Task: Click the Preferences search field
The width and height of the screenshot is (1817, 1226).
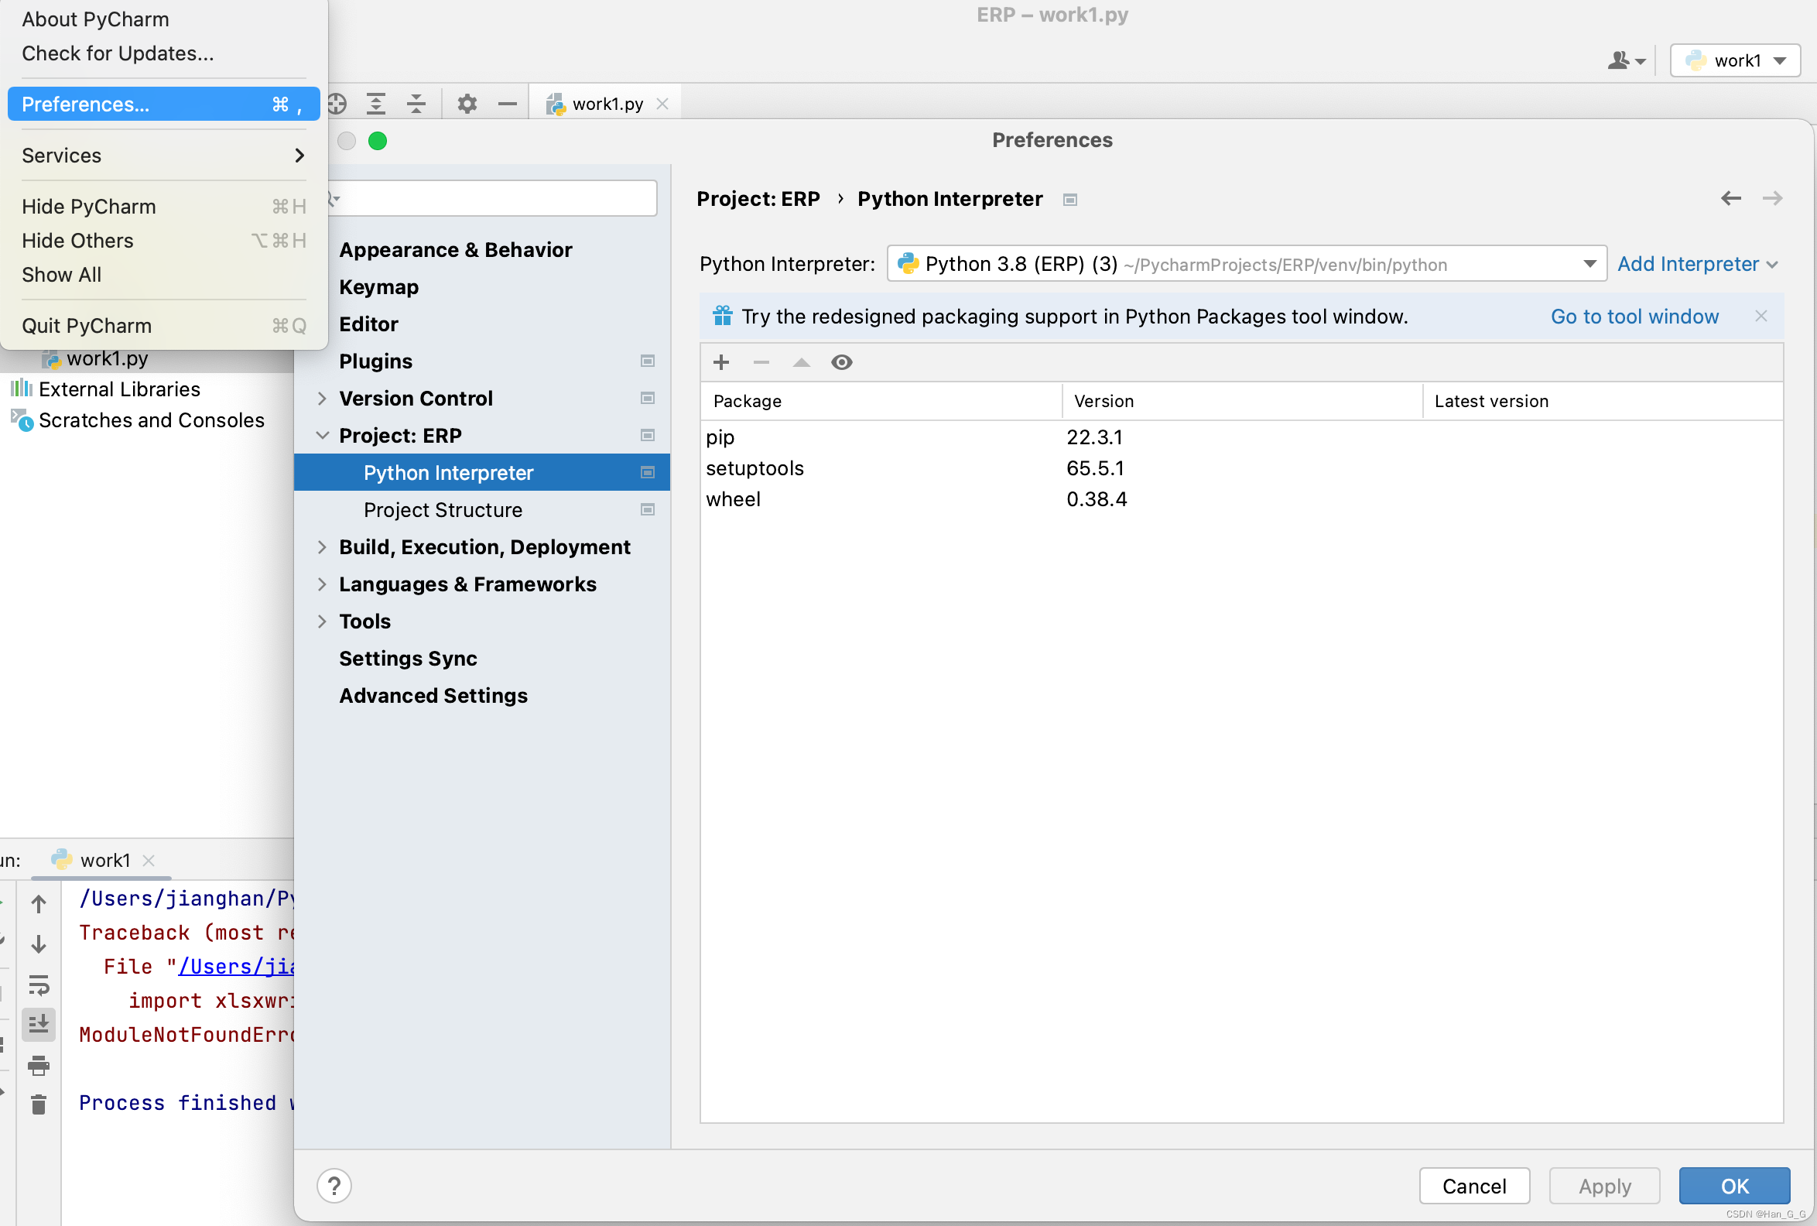Action: [500, 199]
